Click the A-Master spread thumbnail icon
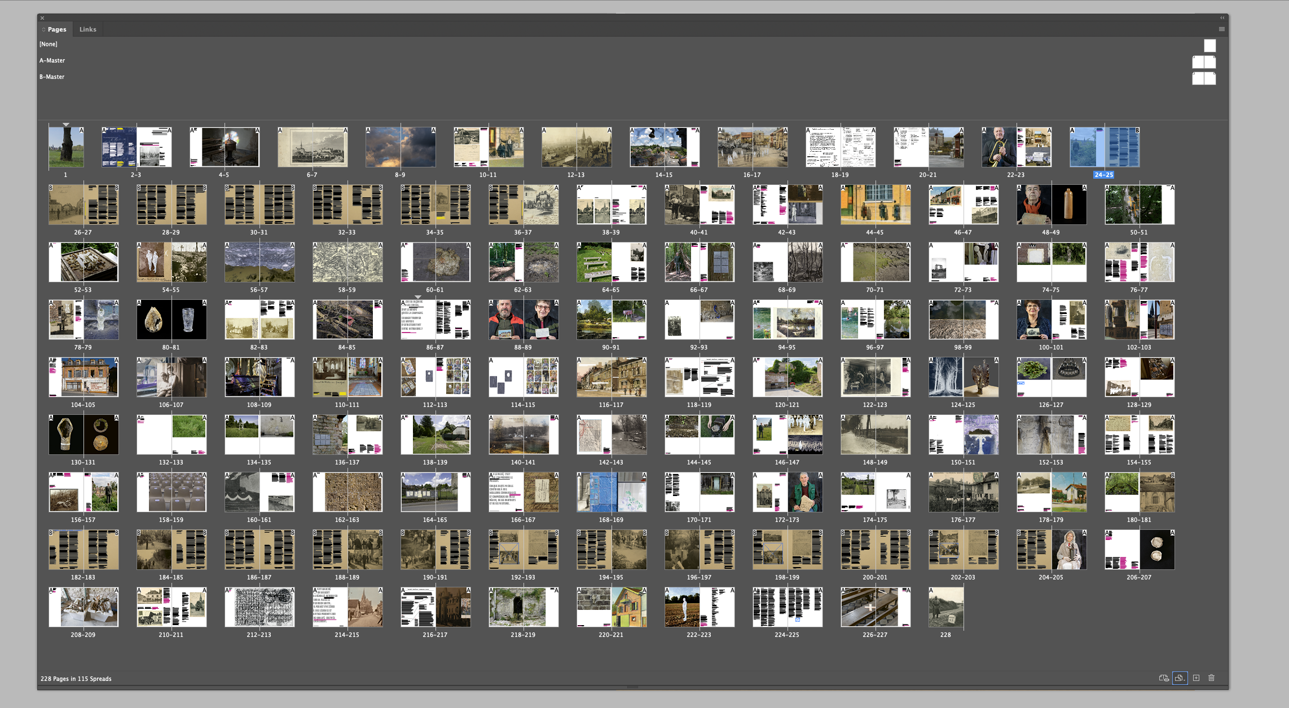The image size is (1289, 708). click(1203, 62)
